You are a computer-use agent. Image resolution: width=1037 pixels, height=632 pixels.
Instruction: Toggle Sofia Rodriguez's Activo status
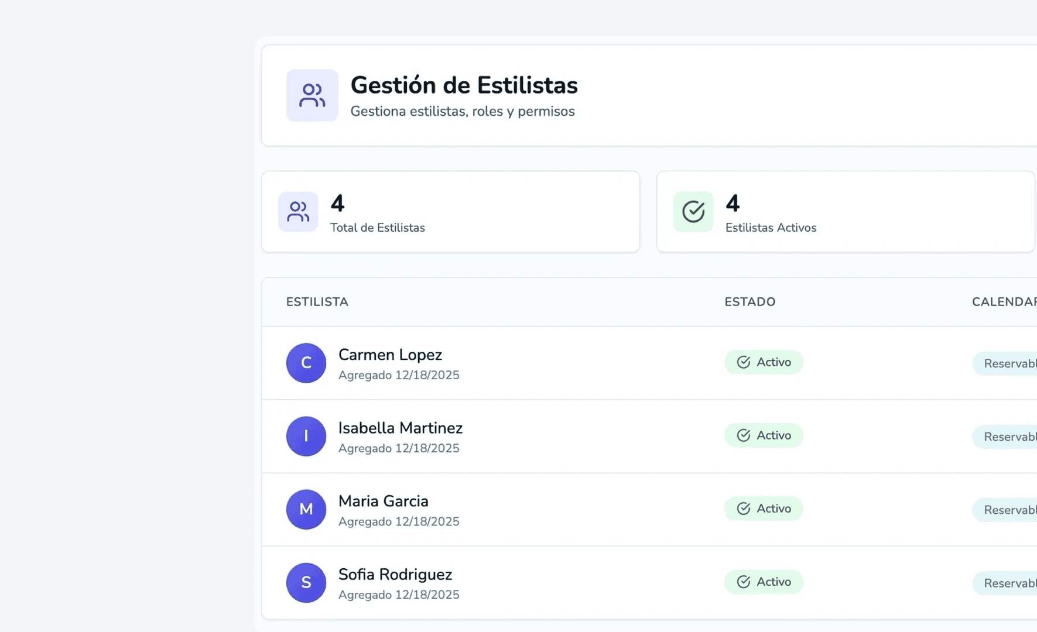pos(764,582)
